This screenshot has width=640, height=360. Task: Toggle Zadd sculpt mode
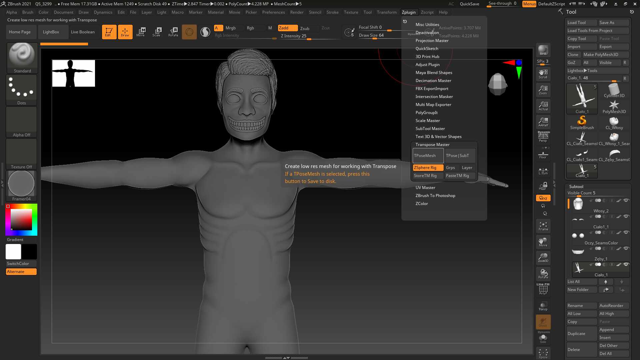coord(288,28)
